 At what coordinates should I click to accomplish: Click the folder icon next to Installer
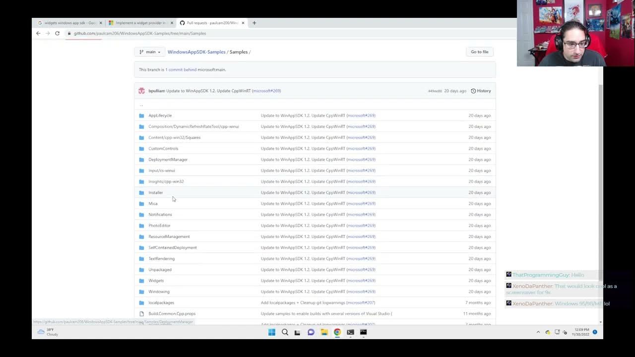(141, 192)
